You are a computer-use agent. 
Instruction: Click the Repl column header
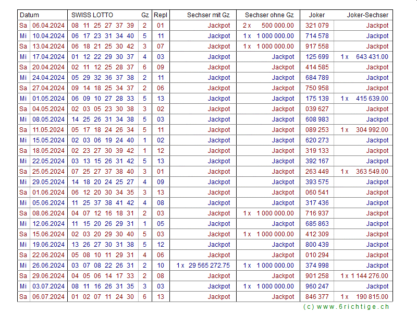161,15
